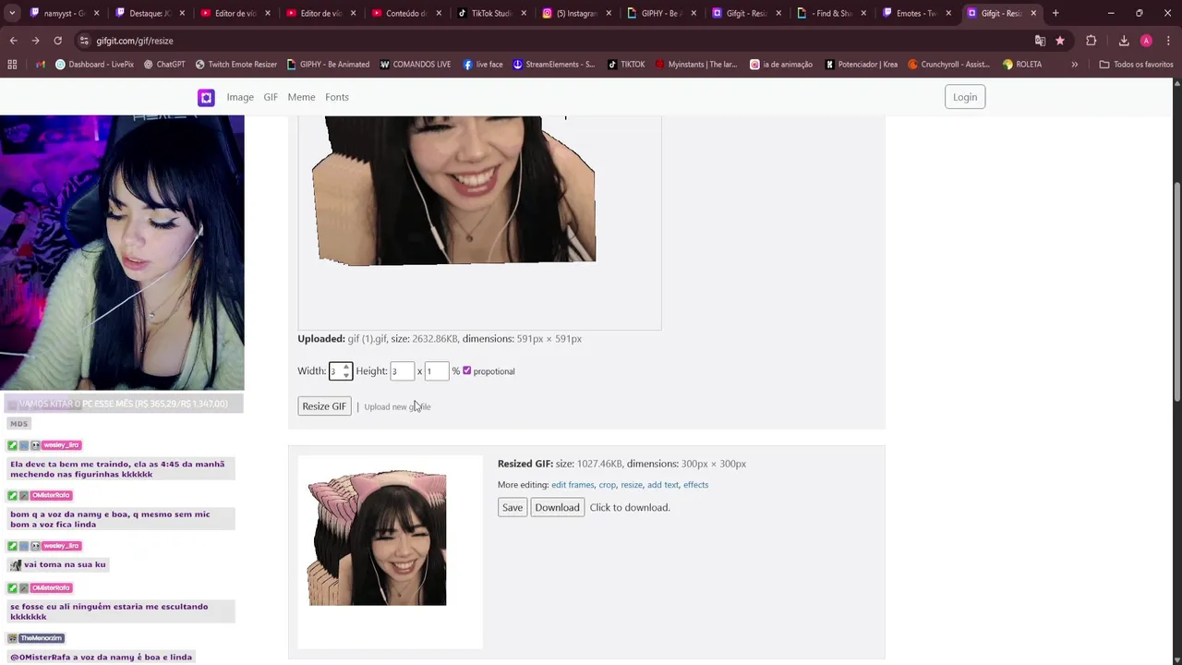
Task: Open the browser profile avatar
Action: [1146, 41]
